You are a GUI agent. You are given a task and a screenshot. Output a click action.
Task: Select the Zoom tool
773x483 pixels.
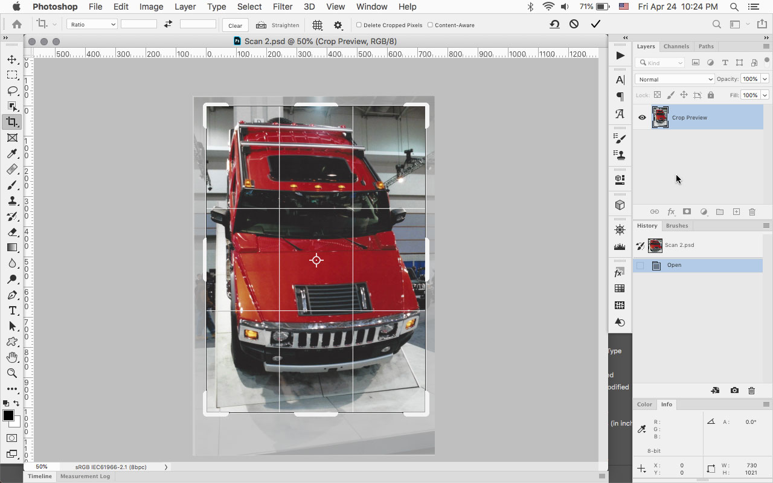(x=12, y=373)
